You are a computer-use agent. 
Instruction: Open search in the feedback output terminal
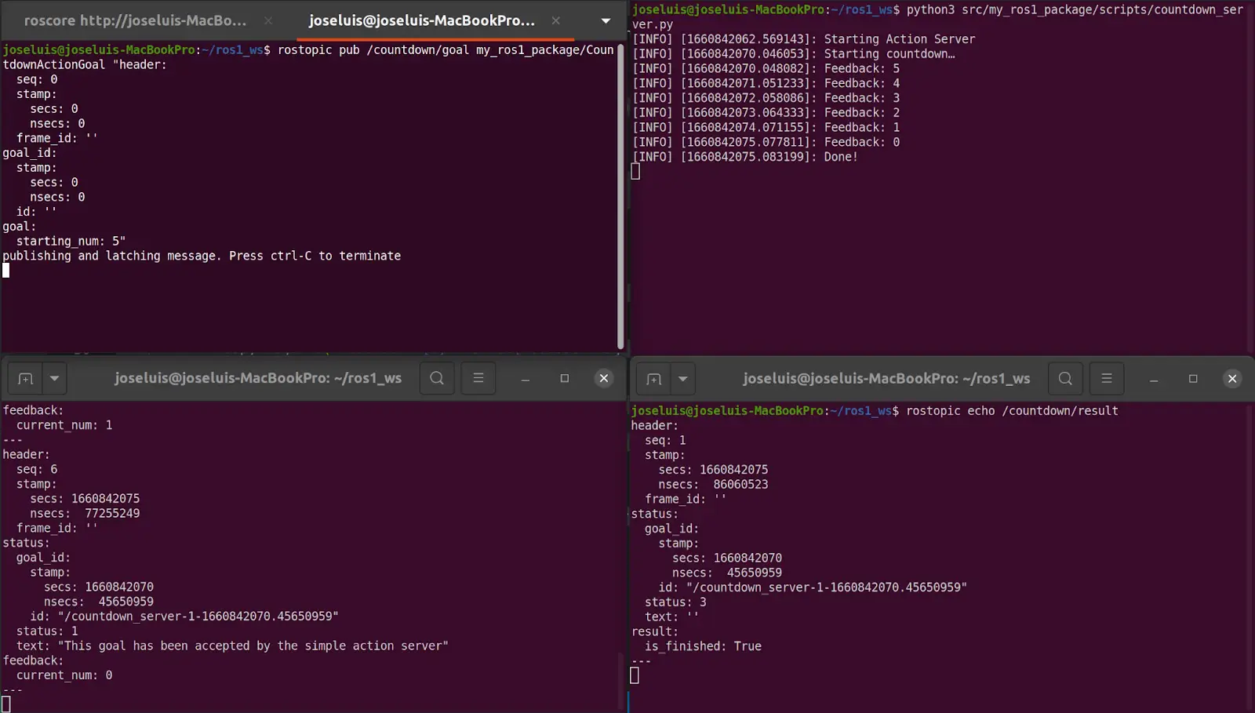[x=437, y=379]
